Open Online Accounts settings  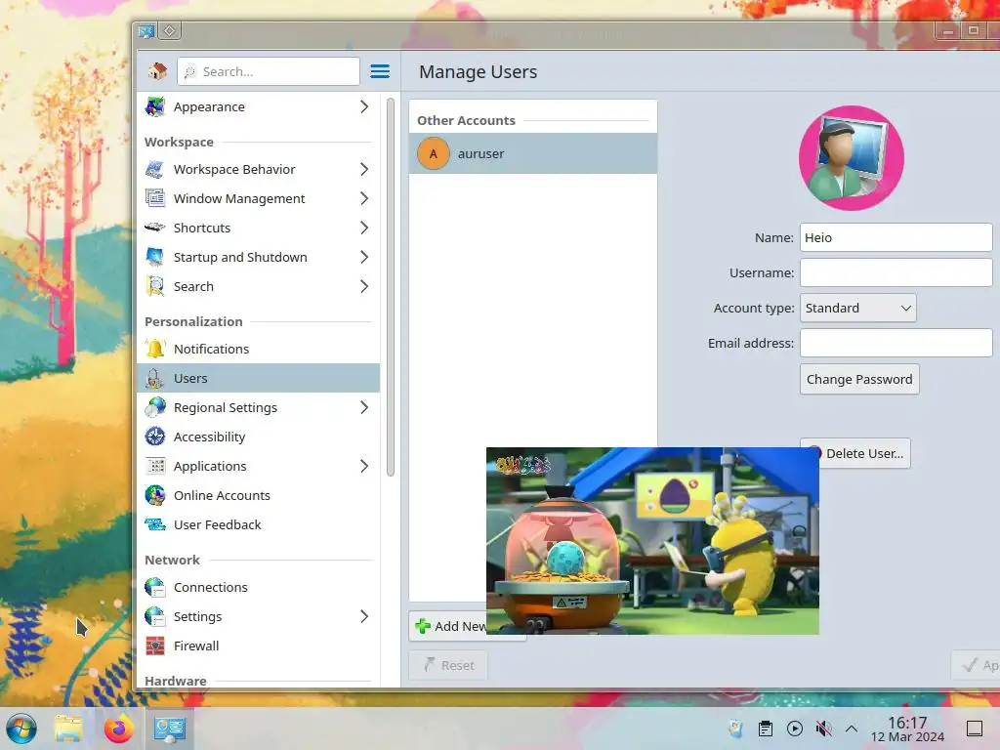(x=258, y=495)
